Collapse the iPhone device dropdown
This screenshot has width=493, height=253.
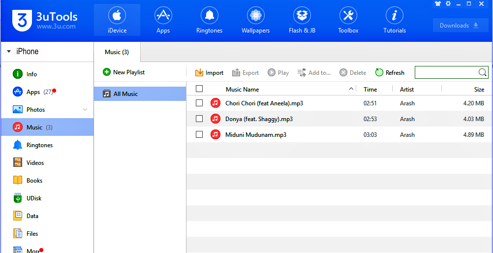coord(8,51)
